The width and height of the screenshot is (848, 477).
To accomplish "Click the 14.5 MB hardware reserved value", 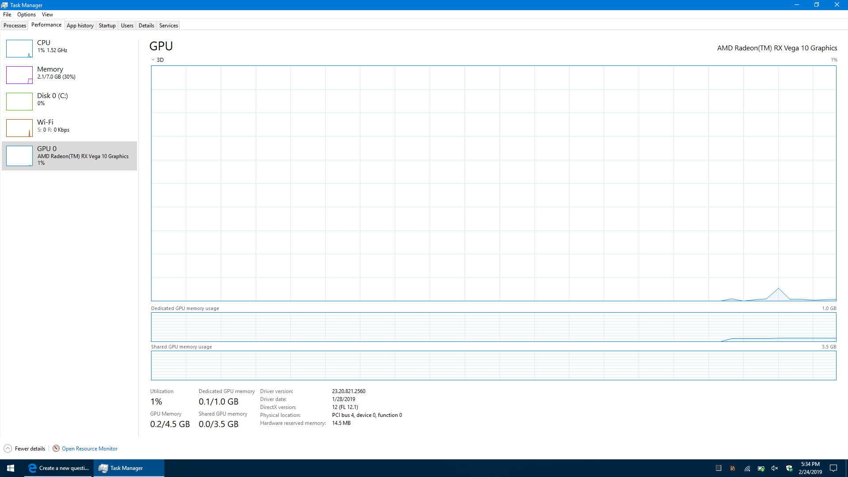I will point(341,423).
